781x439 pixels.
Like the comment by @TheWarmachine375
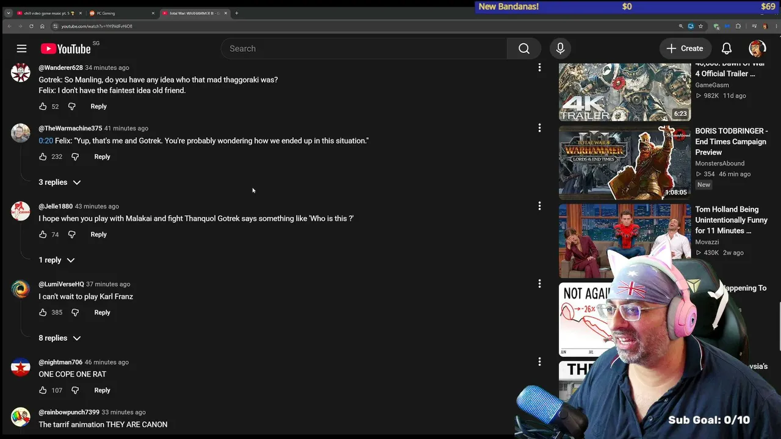(x=43, y=157)
